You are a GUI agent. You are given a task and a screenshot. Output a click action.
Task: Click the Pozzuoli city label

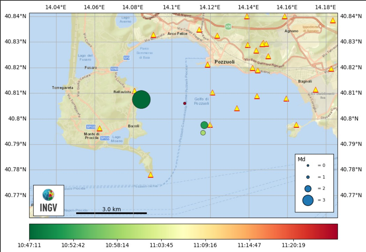pos(225,62)
